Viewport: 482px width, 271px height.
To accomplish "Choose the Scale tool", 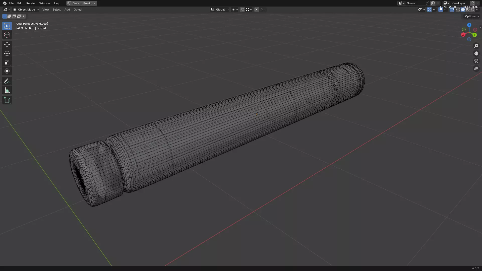I will [x=7, y=62].
